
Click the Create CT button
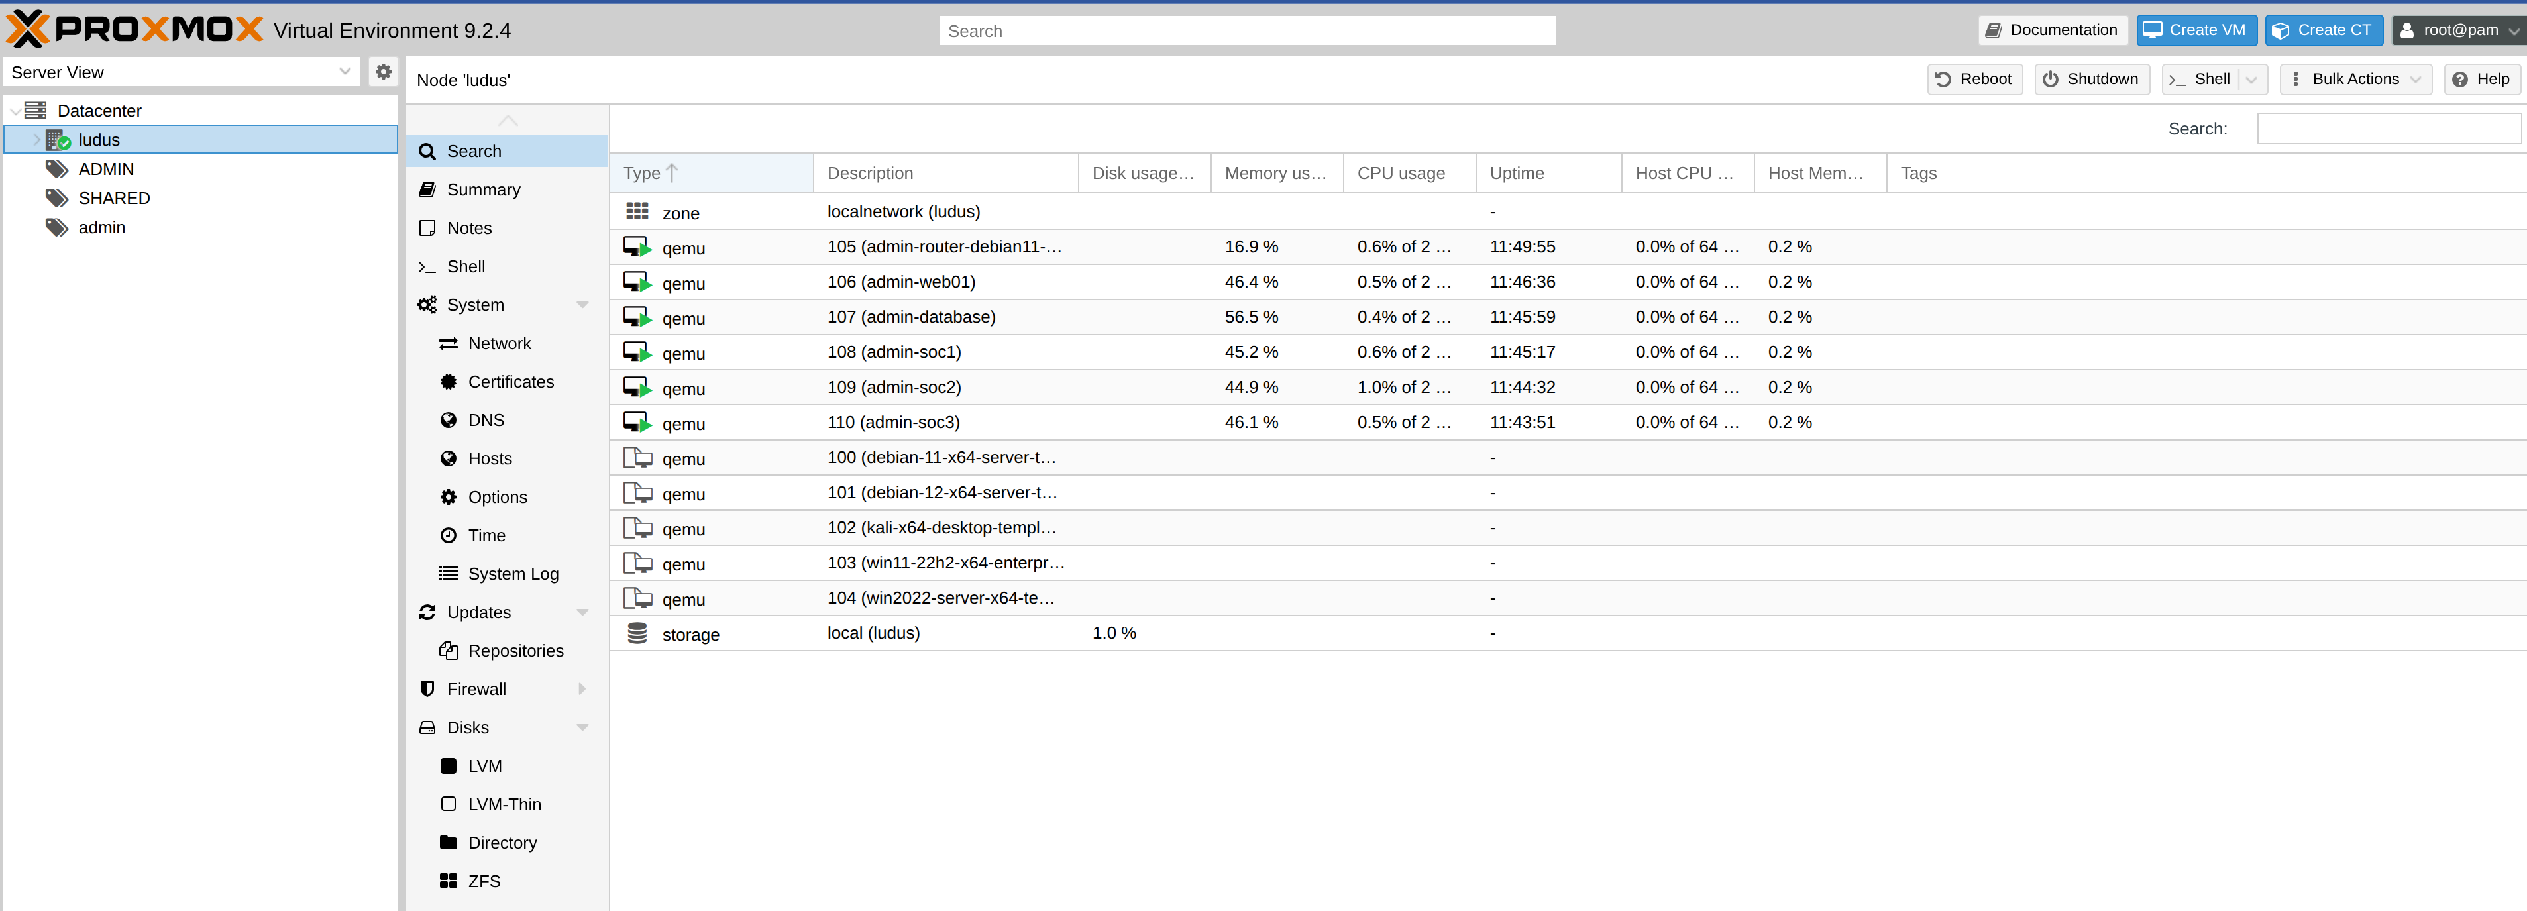pyautogui.click(x=2323, y=30)
